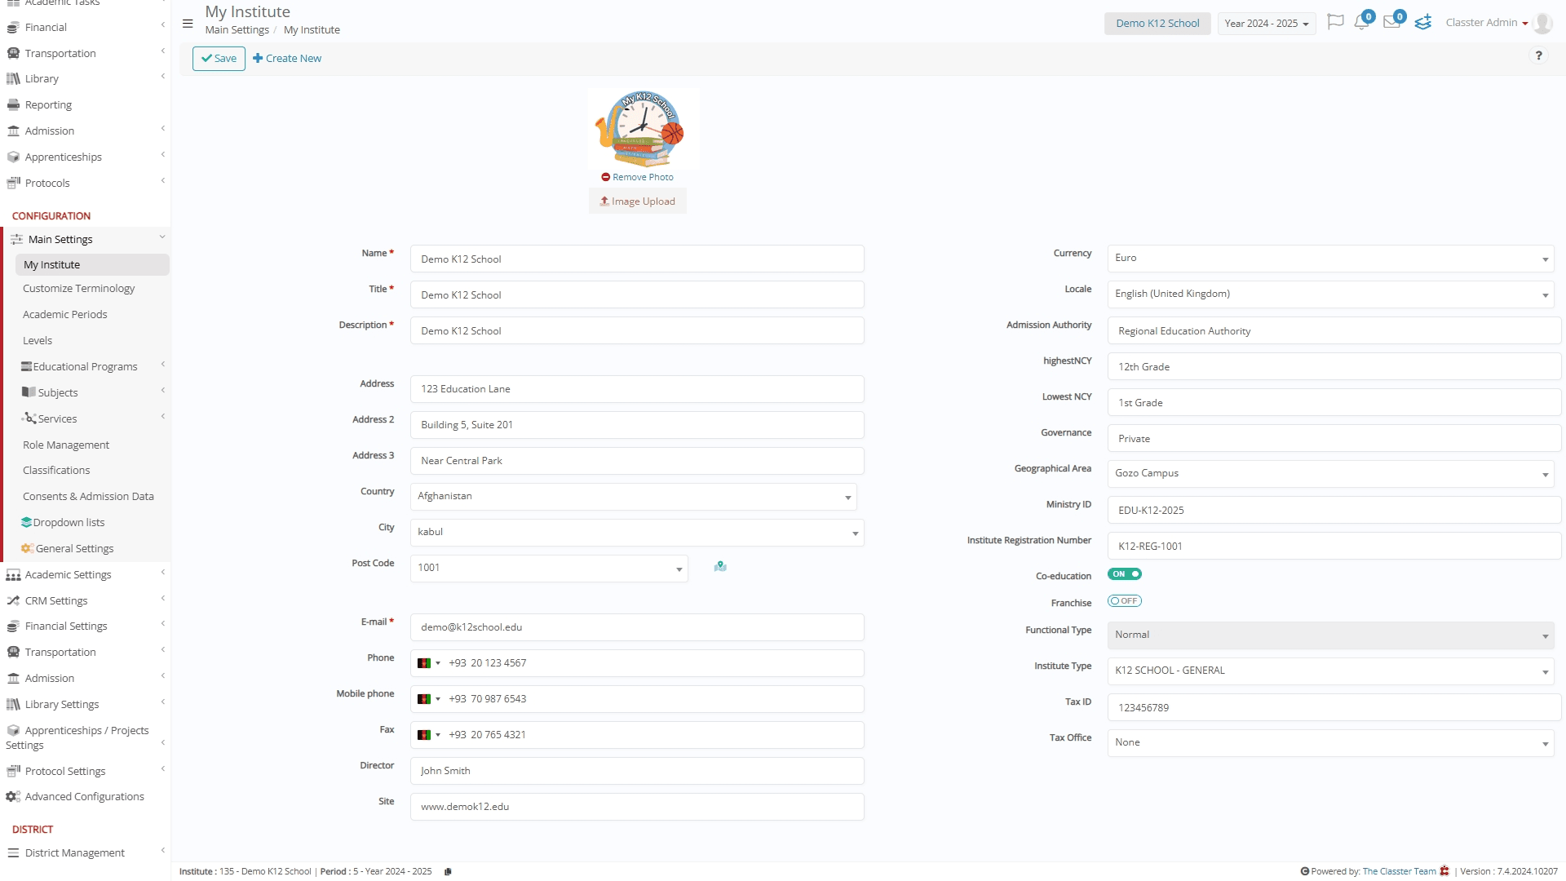The image size is (1566, 881).
Task: Click the Main Settings breadcrumb link
Action: (237, 30)
